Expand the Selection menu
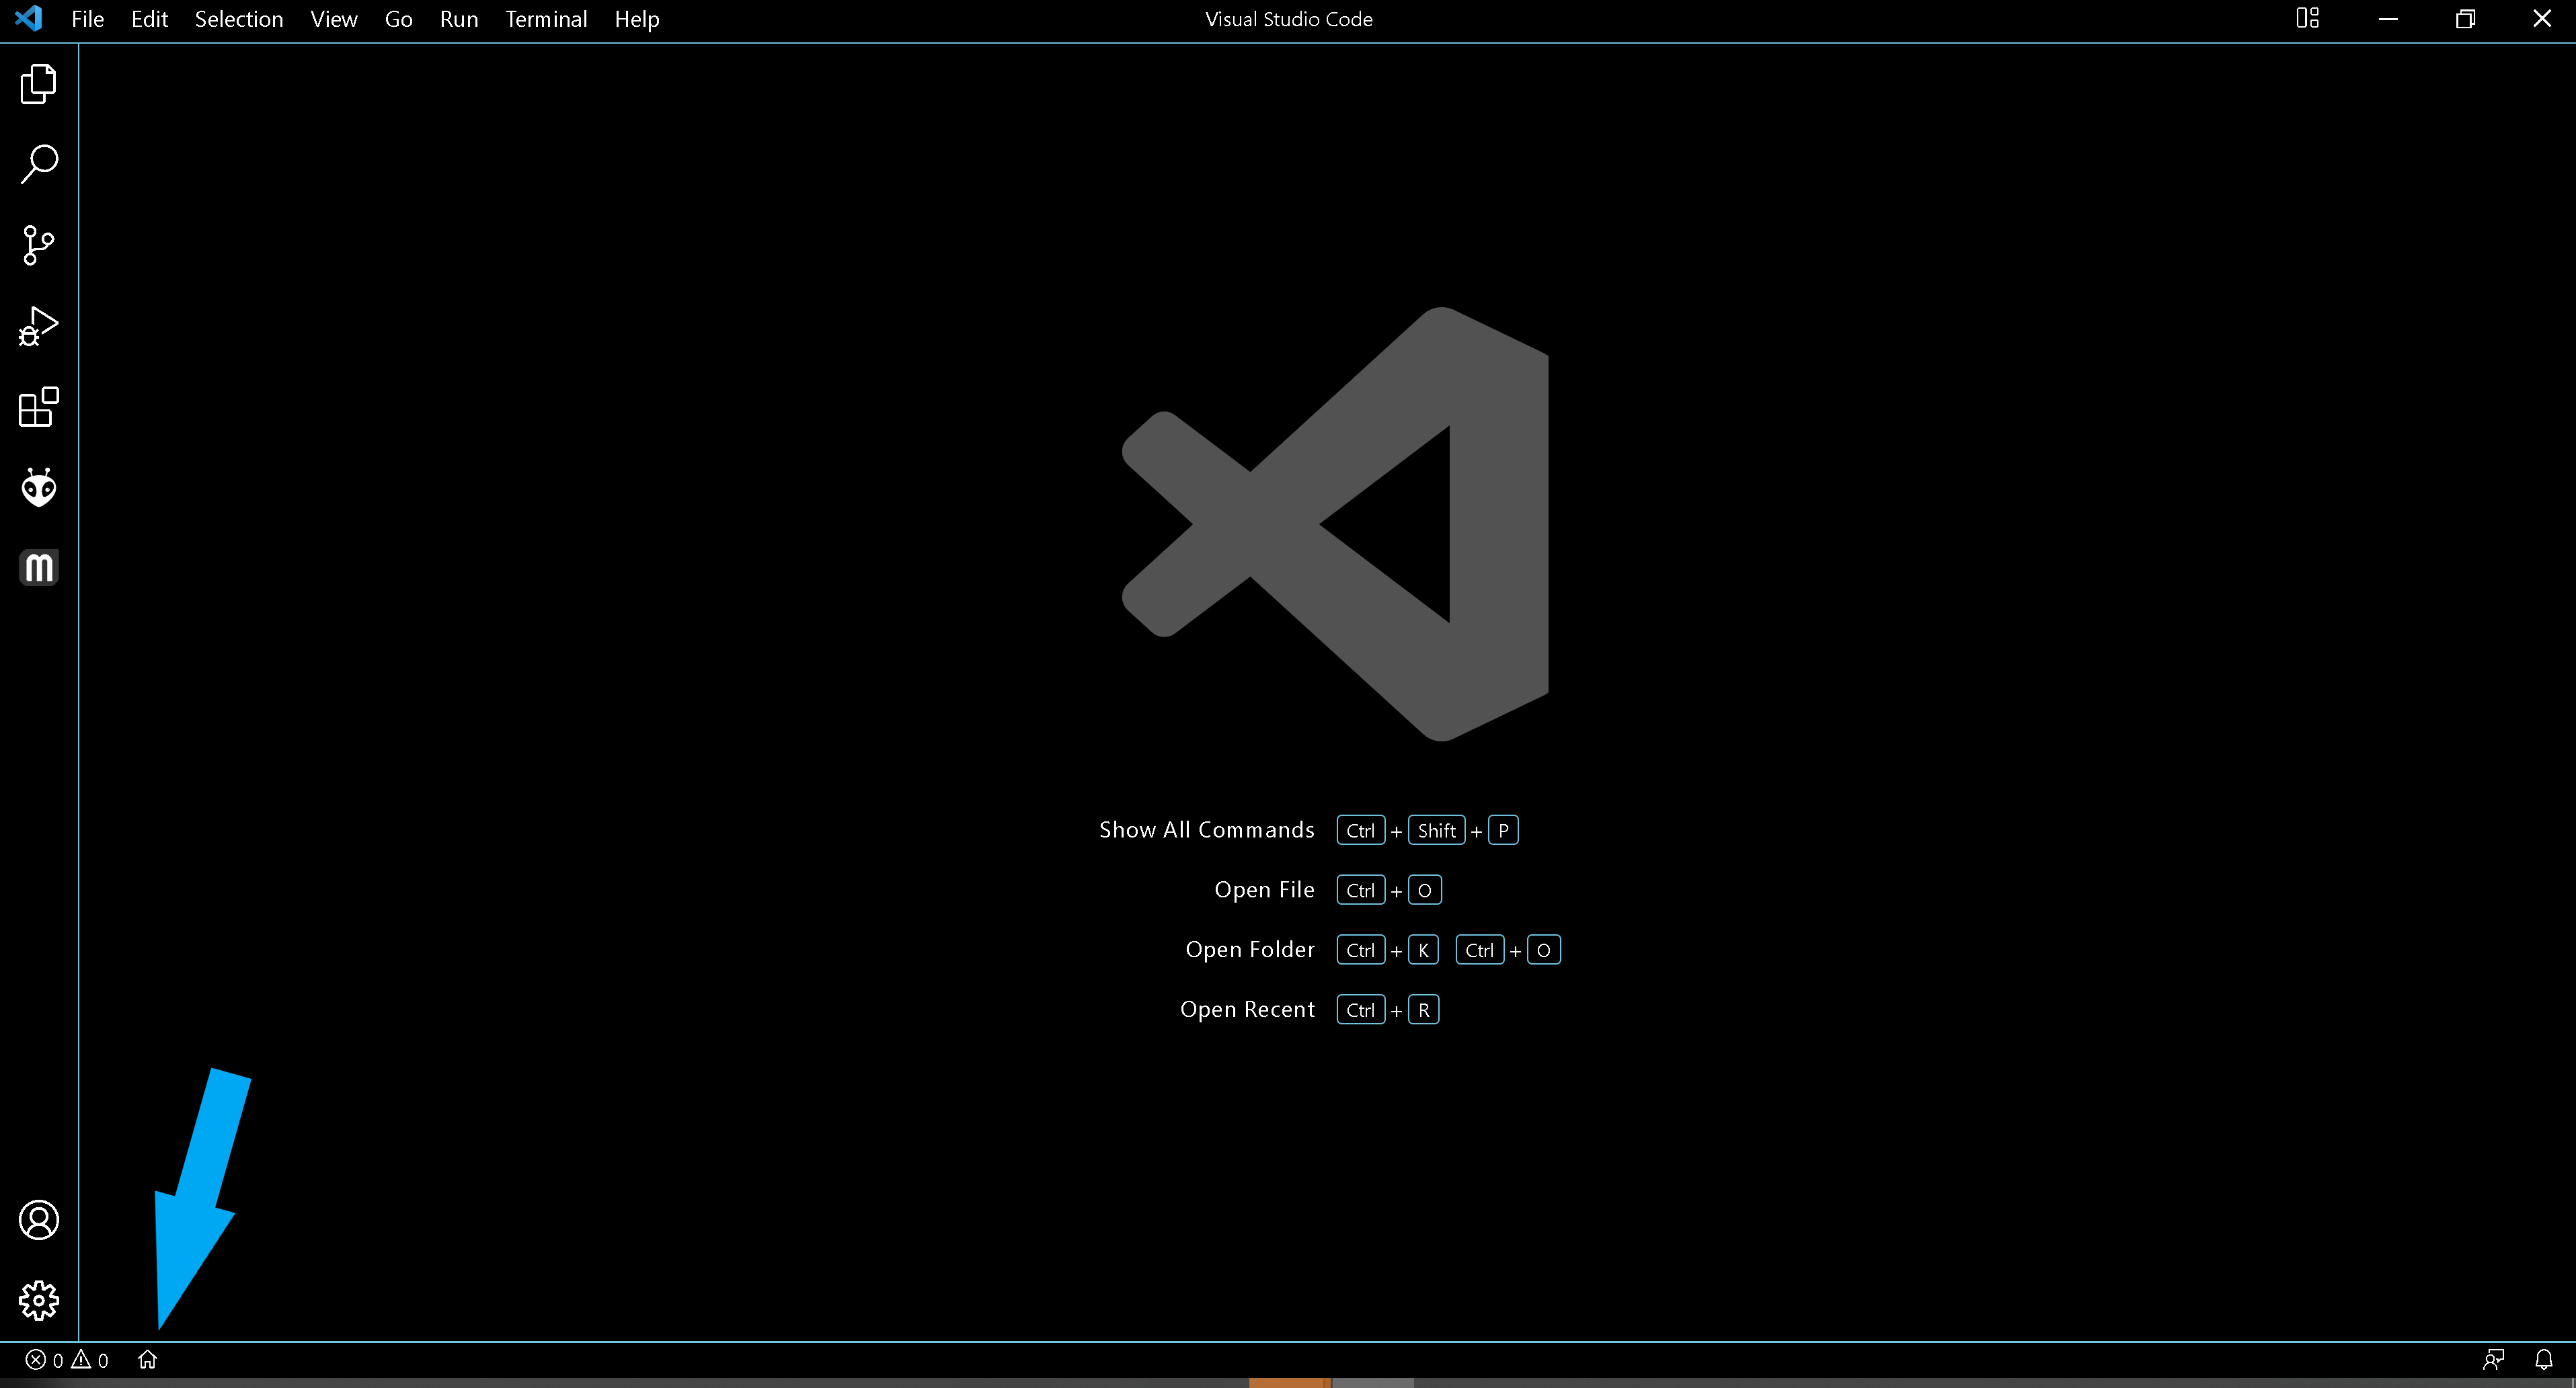This screenshot has height=1388, width=2576. tap(237, 19)
